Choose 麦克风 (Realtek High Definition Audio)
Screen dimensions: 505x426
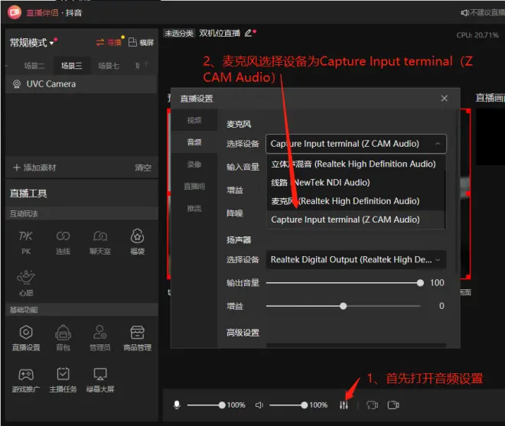(x=356, y=201)
